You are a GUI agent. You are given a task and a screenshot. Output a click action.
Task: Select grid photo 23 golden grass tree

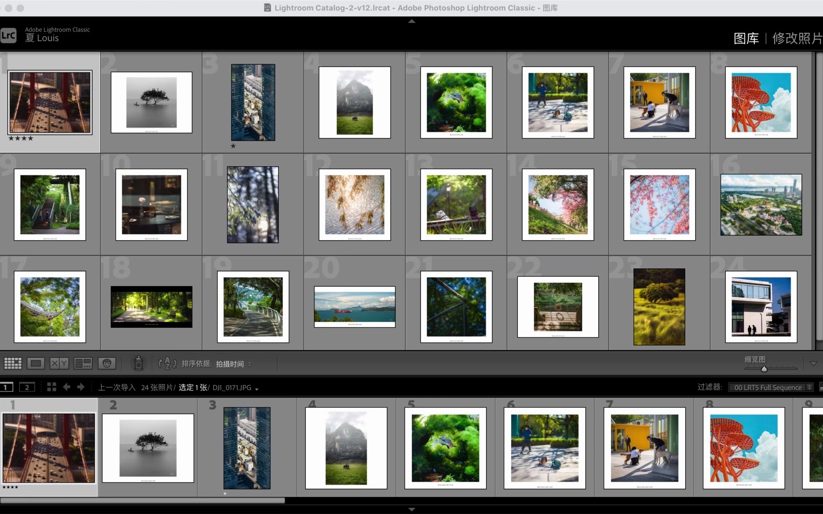660,307
